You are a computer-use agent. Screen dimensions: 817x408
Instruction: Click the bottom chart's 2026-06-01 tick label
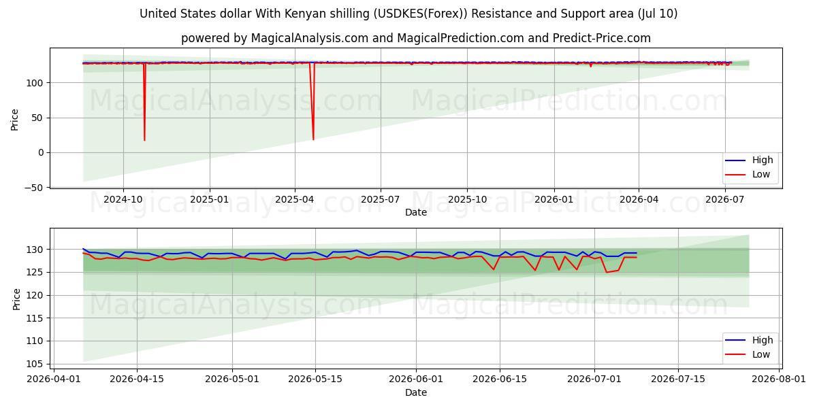(x=416, y=379)
